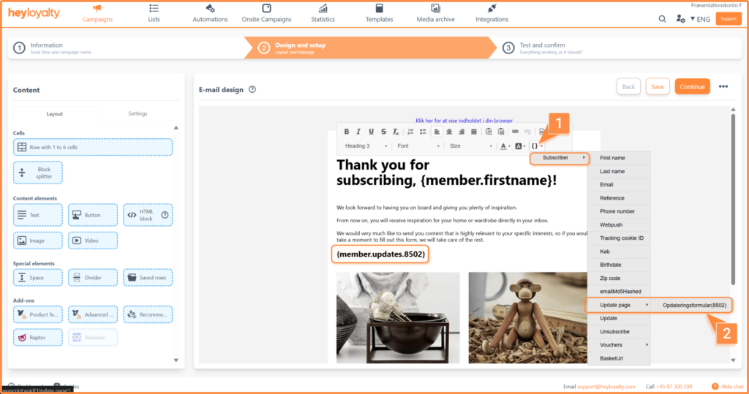Click the strikethrough formatting icon
The height and width of the screenshot is (394, 749).
click(x=384, y=132)
